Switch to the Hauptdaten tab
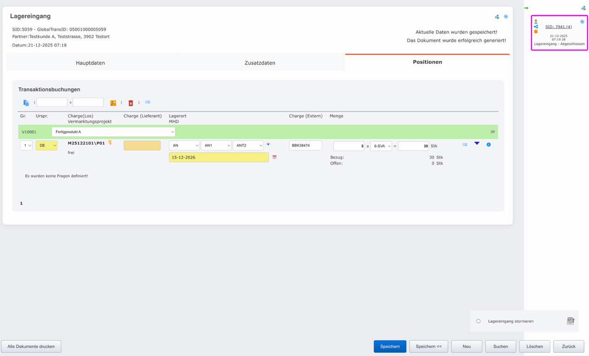Viewport: 589px width, 356px height. click(90, 63)
